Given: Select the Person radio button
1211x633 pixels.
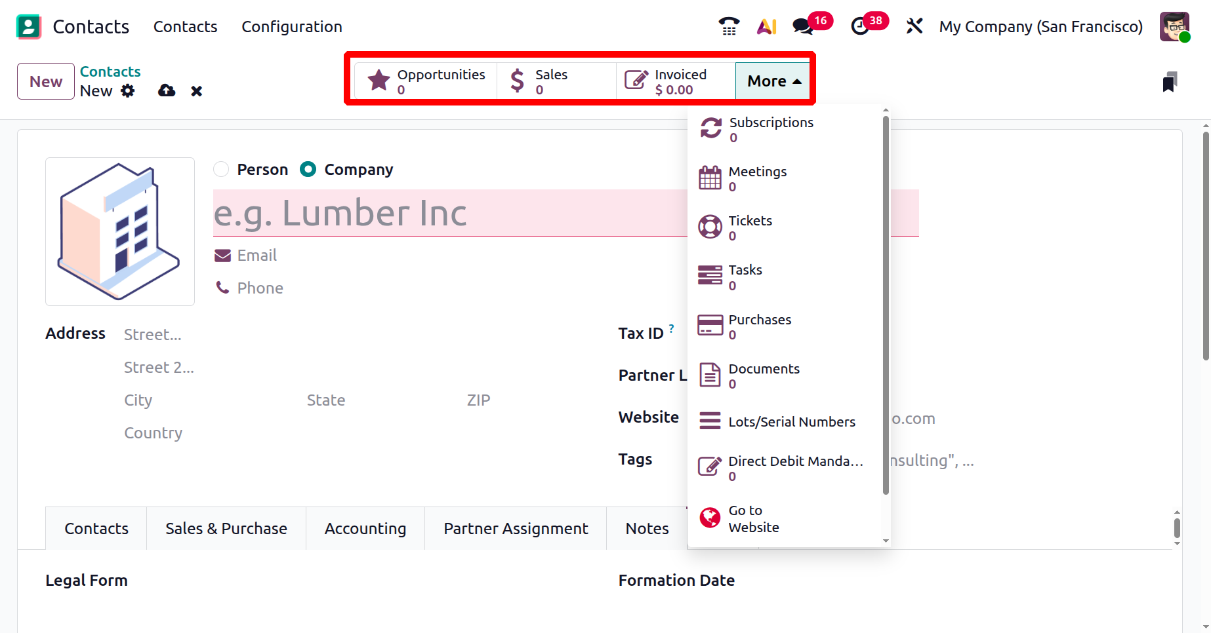Looking at the screenshot, I should click(x=222, y=170).
